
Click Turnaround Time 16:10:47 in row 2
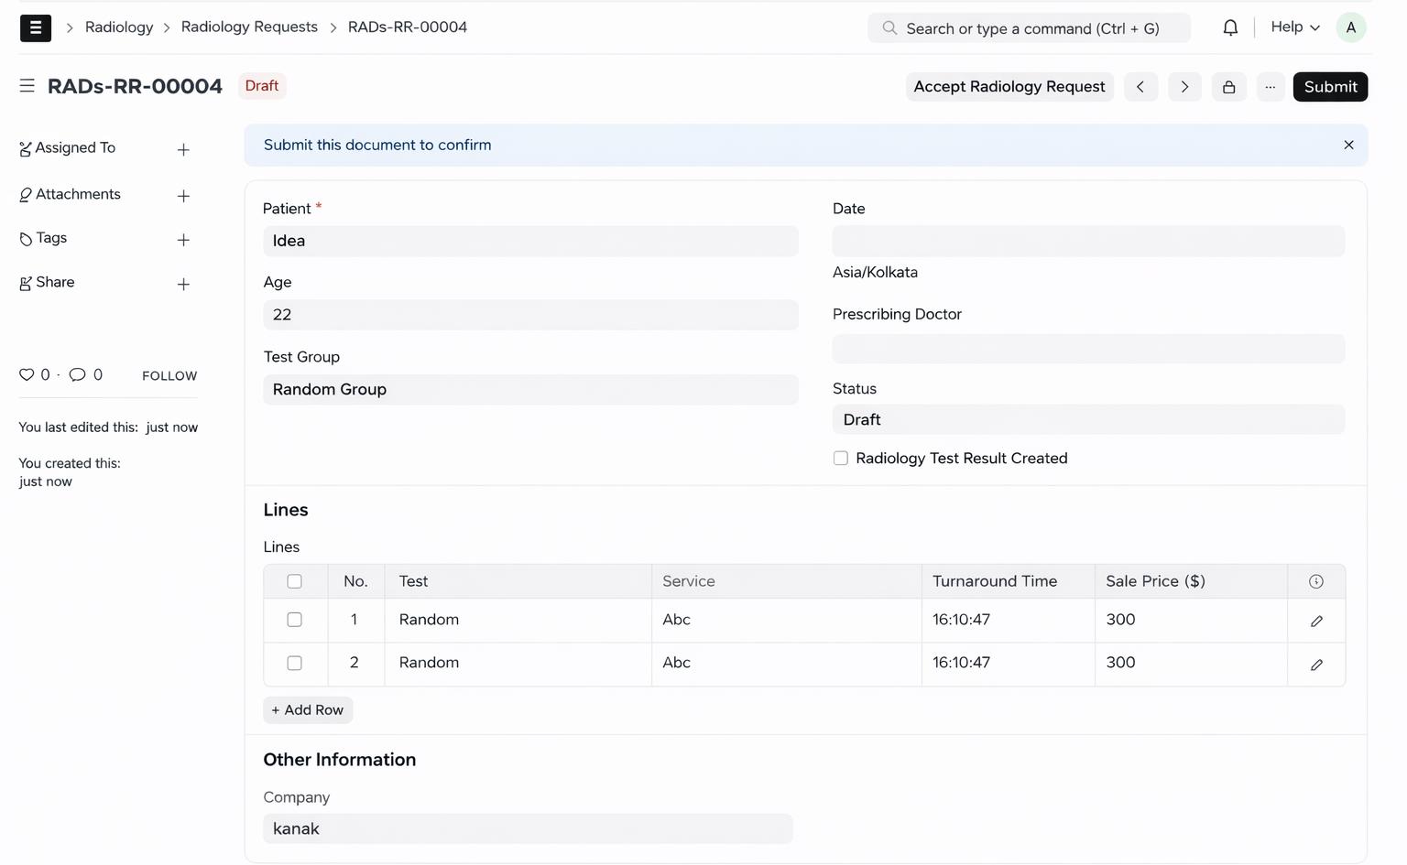(x=1008, y=664)
